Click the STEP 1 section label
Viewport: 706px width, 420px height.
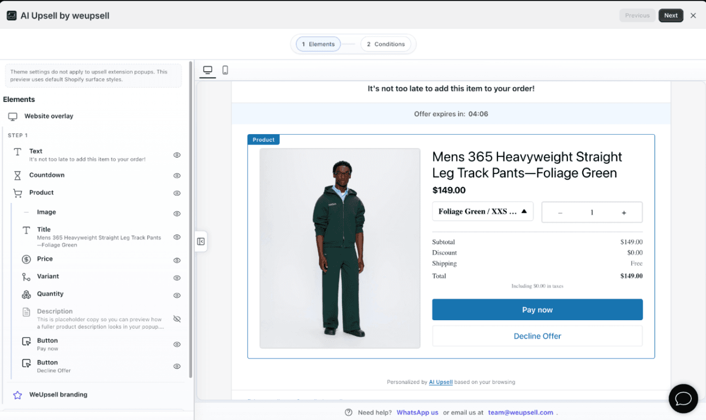point(17,135)
